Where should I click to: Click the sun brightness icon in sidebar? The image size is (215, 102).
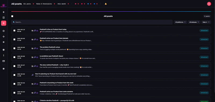pyautogui.click(x=3, y=69)
